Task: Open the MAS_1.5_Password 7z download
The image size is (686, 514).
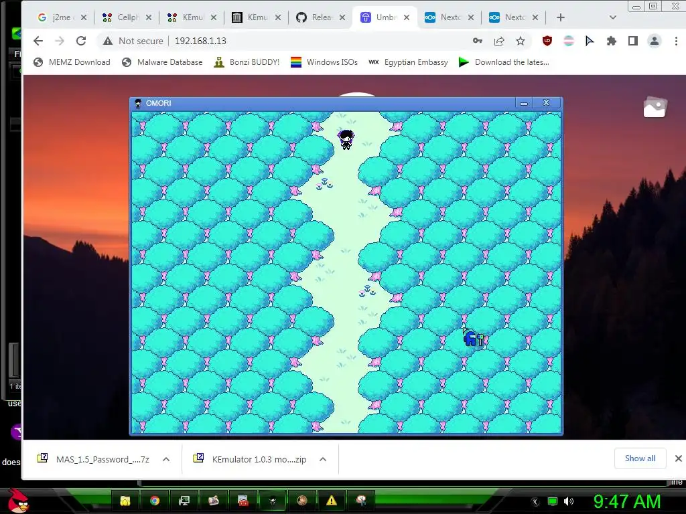Action: point(94,459)
